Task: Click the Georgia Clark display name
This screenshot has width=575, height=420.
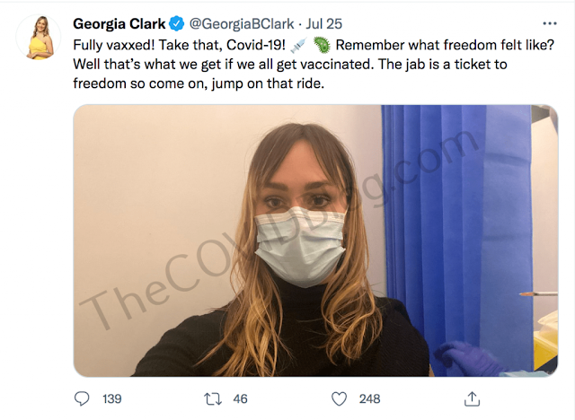Action: coord(119,24)
